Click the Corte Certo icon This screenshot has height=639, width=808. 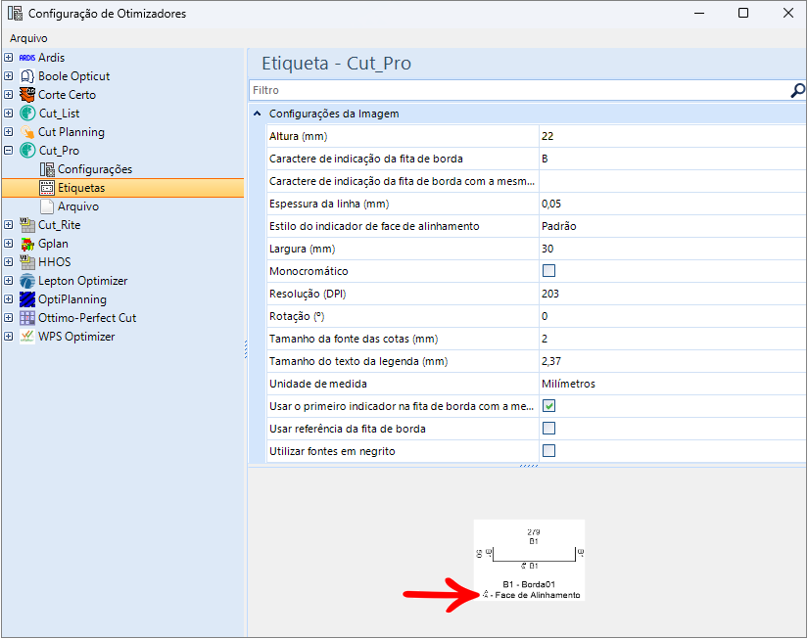[27, 95]
